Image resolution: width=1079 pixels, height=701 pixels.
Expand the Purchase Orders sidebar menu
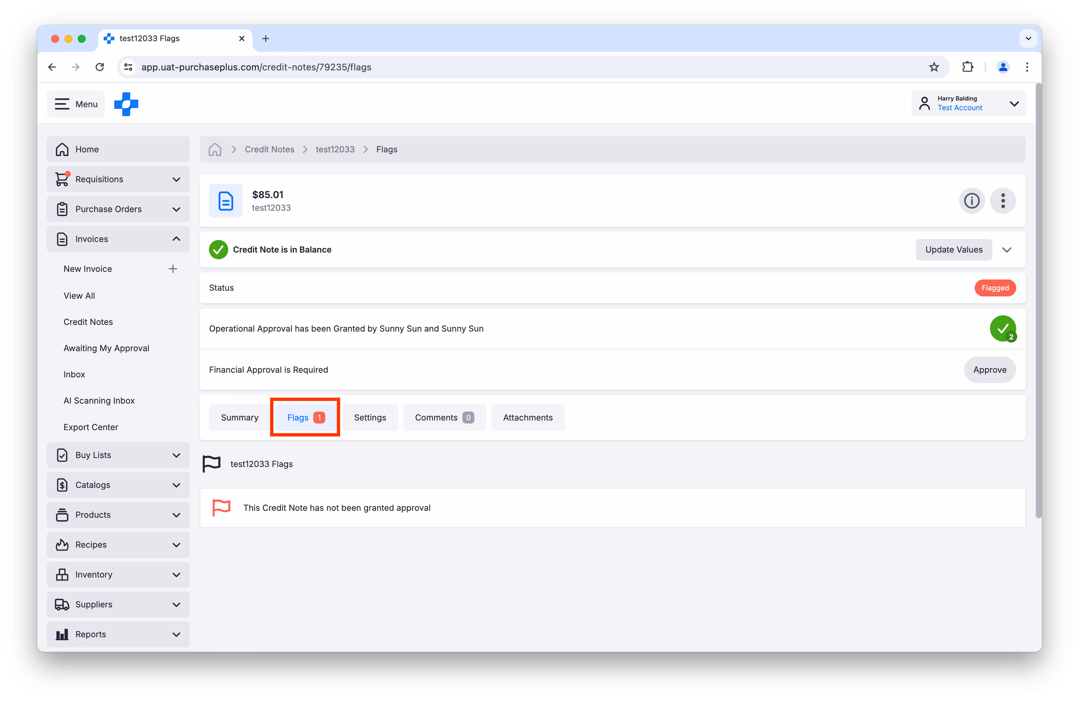pyautogui.click(x=176, y=209)
